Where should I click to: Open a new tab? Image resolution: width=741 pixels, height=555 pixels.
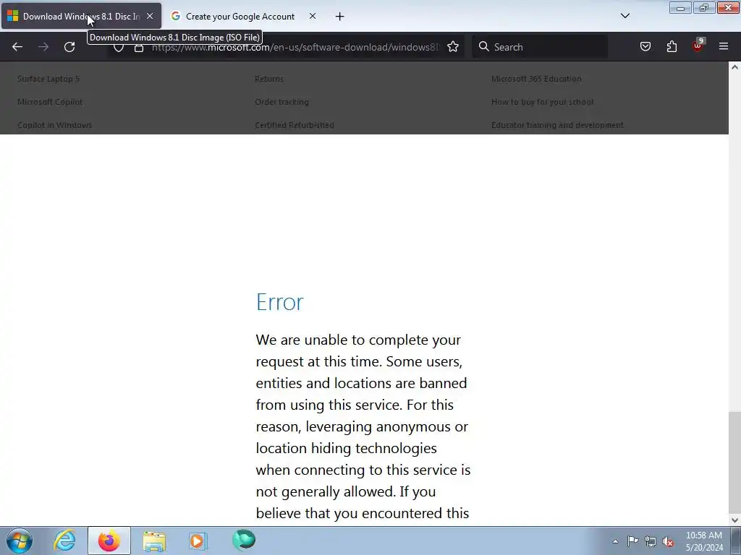pos(340,17)
